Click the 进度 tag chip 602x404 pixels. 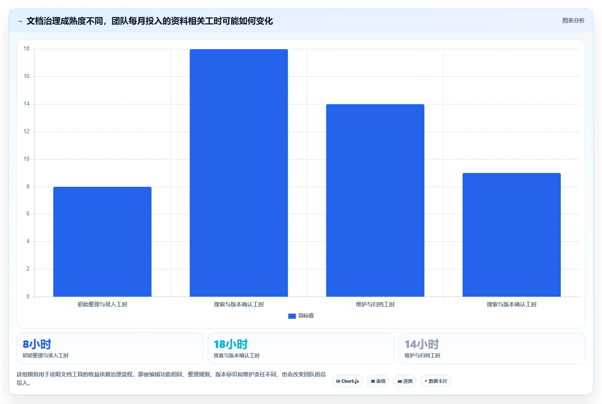pos(405,381)
